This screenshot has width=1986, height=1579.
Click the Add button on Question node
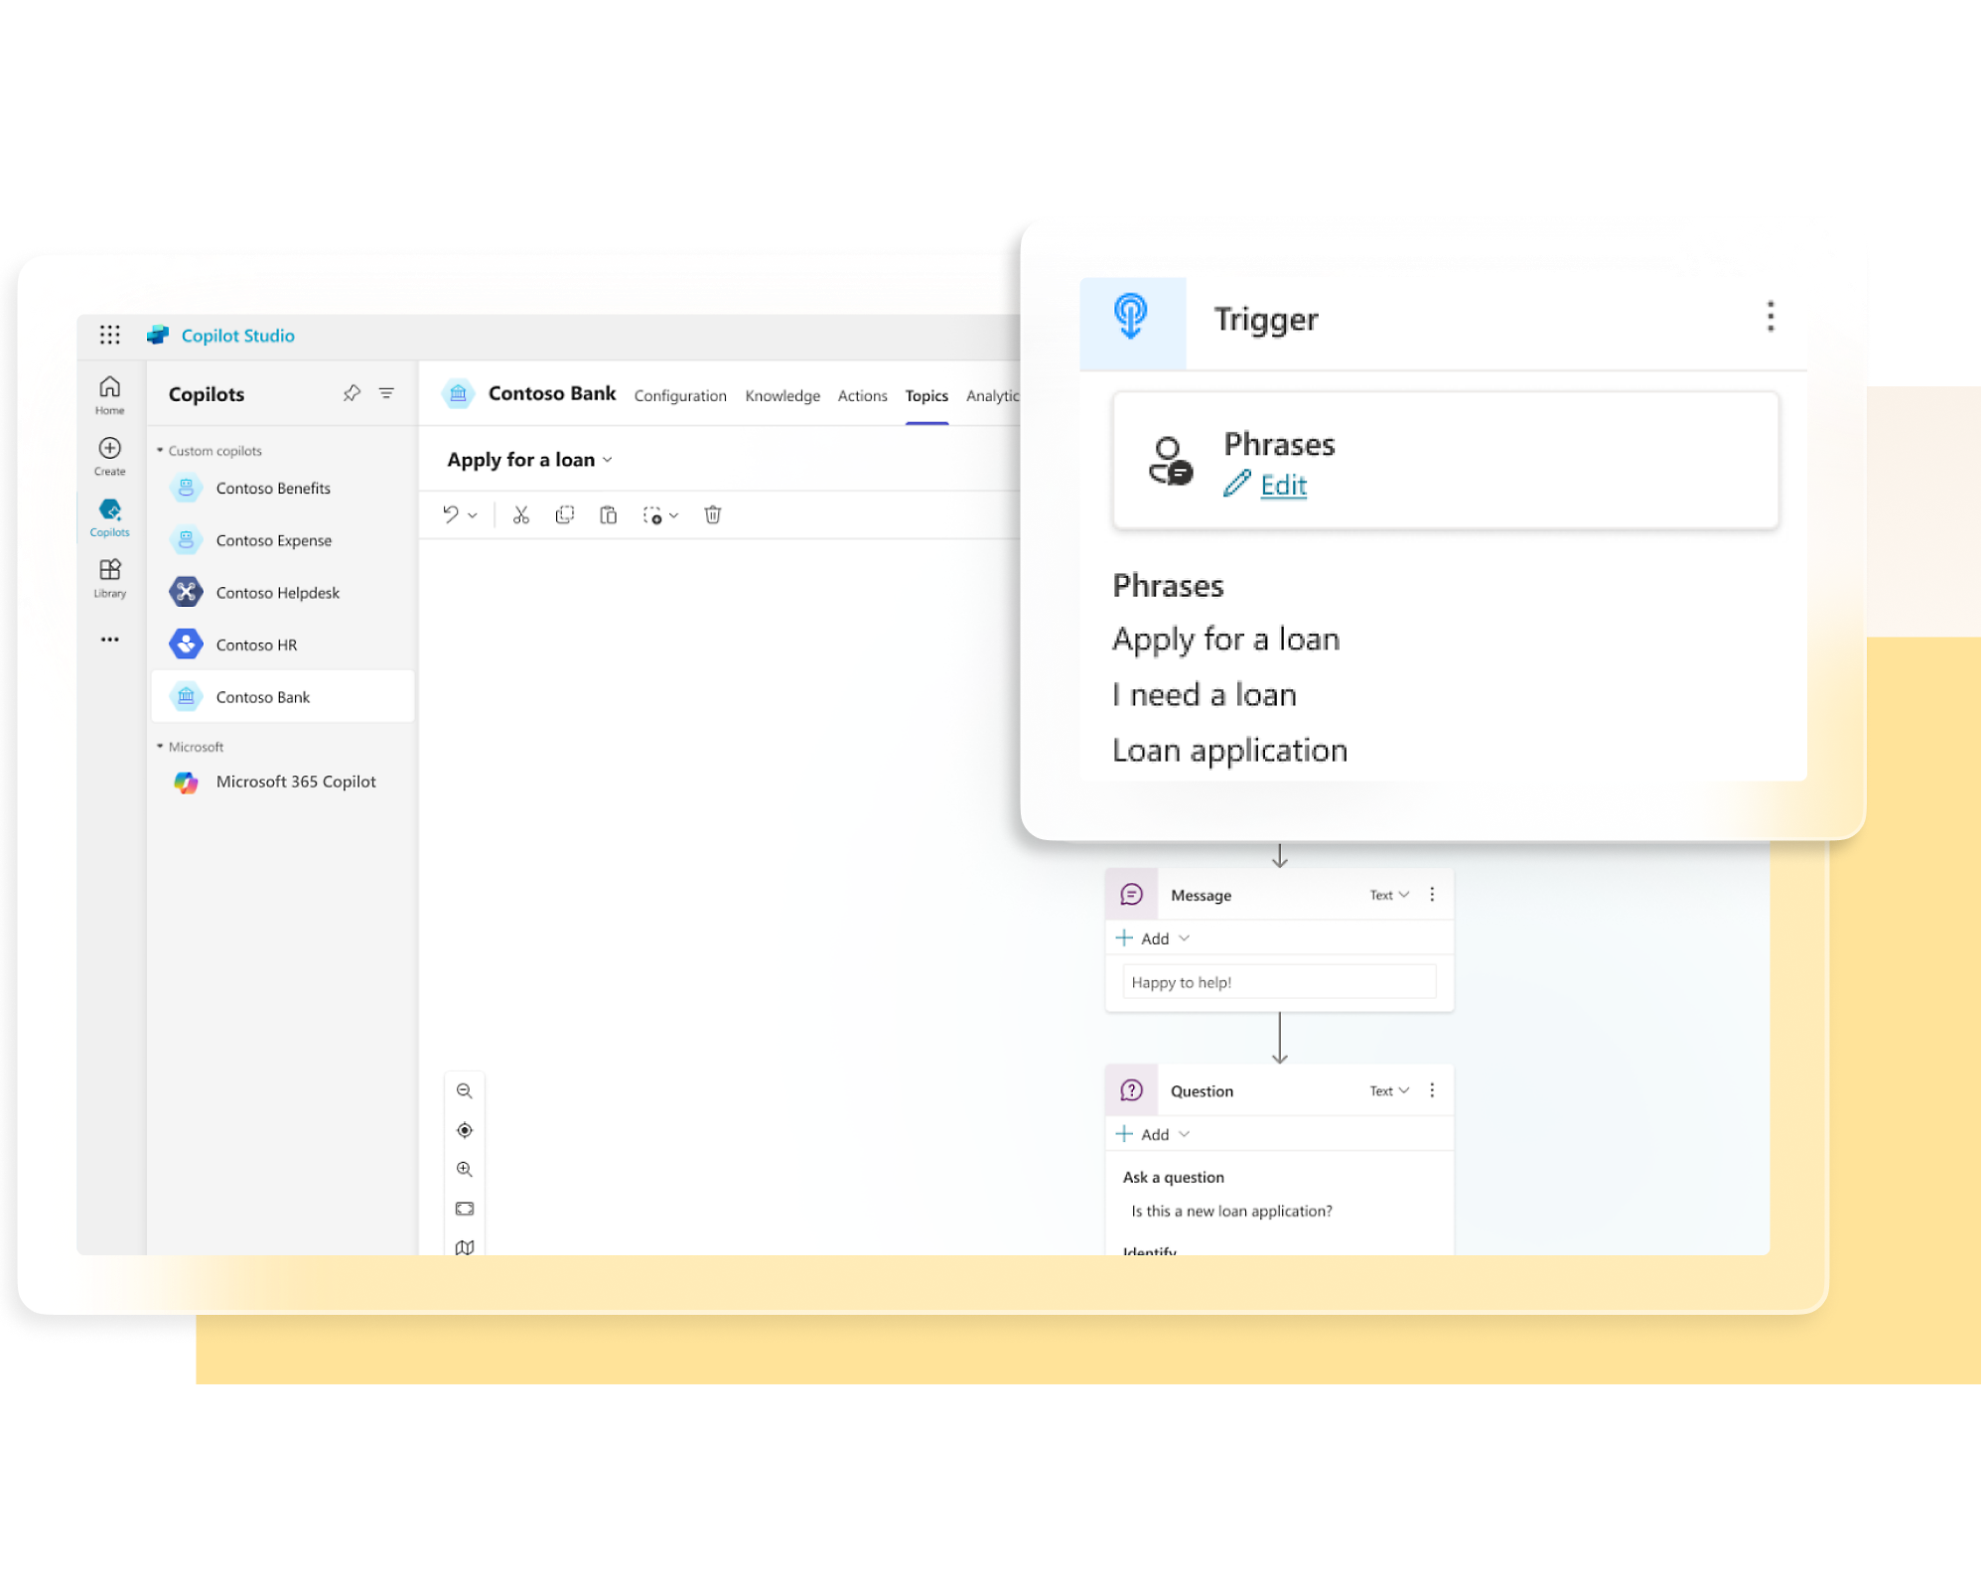tap(1151, 1134)
